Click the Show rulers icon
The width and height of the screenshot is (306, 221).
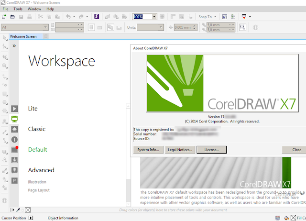[173, 17]
